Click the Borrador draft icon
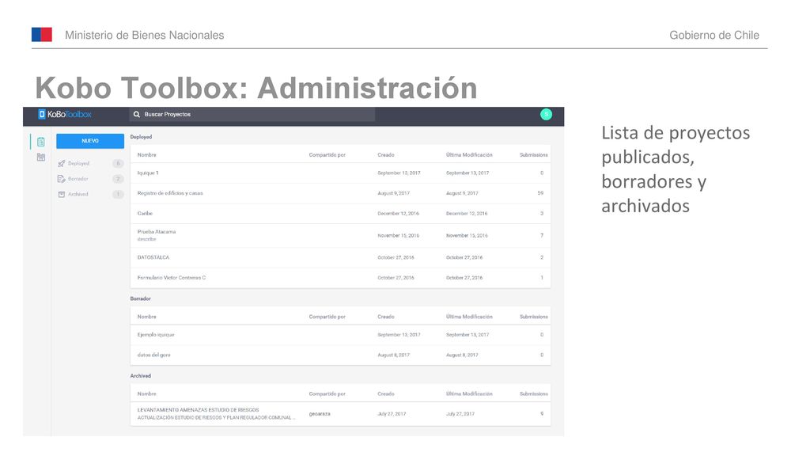The width and height of the screenshot is (810, 456). (x=62, y=179)
